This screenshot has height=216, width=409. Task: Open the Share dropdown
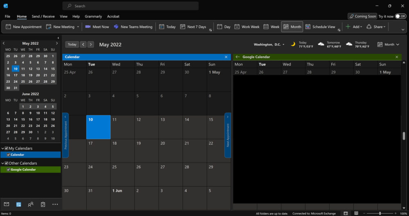[x=376, y=27]
